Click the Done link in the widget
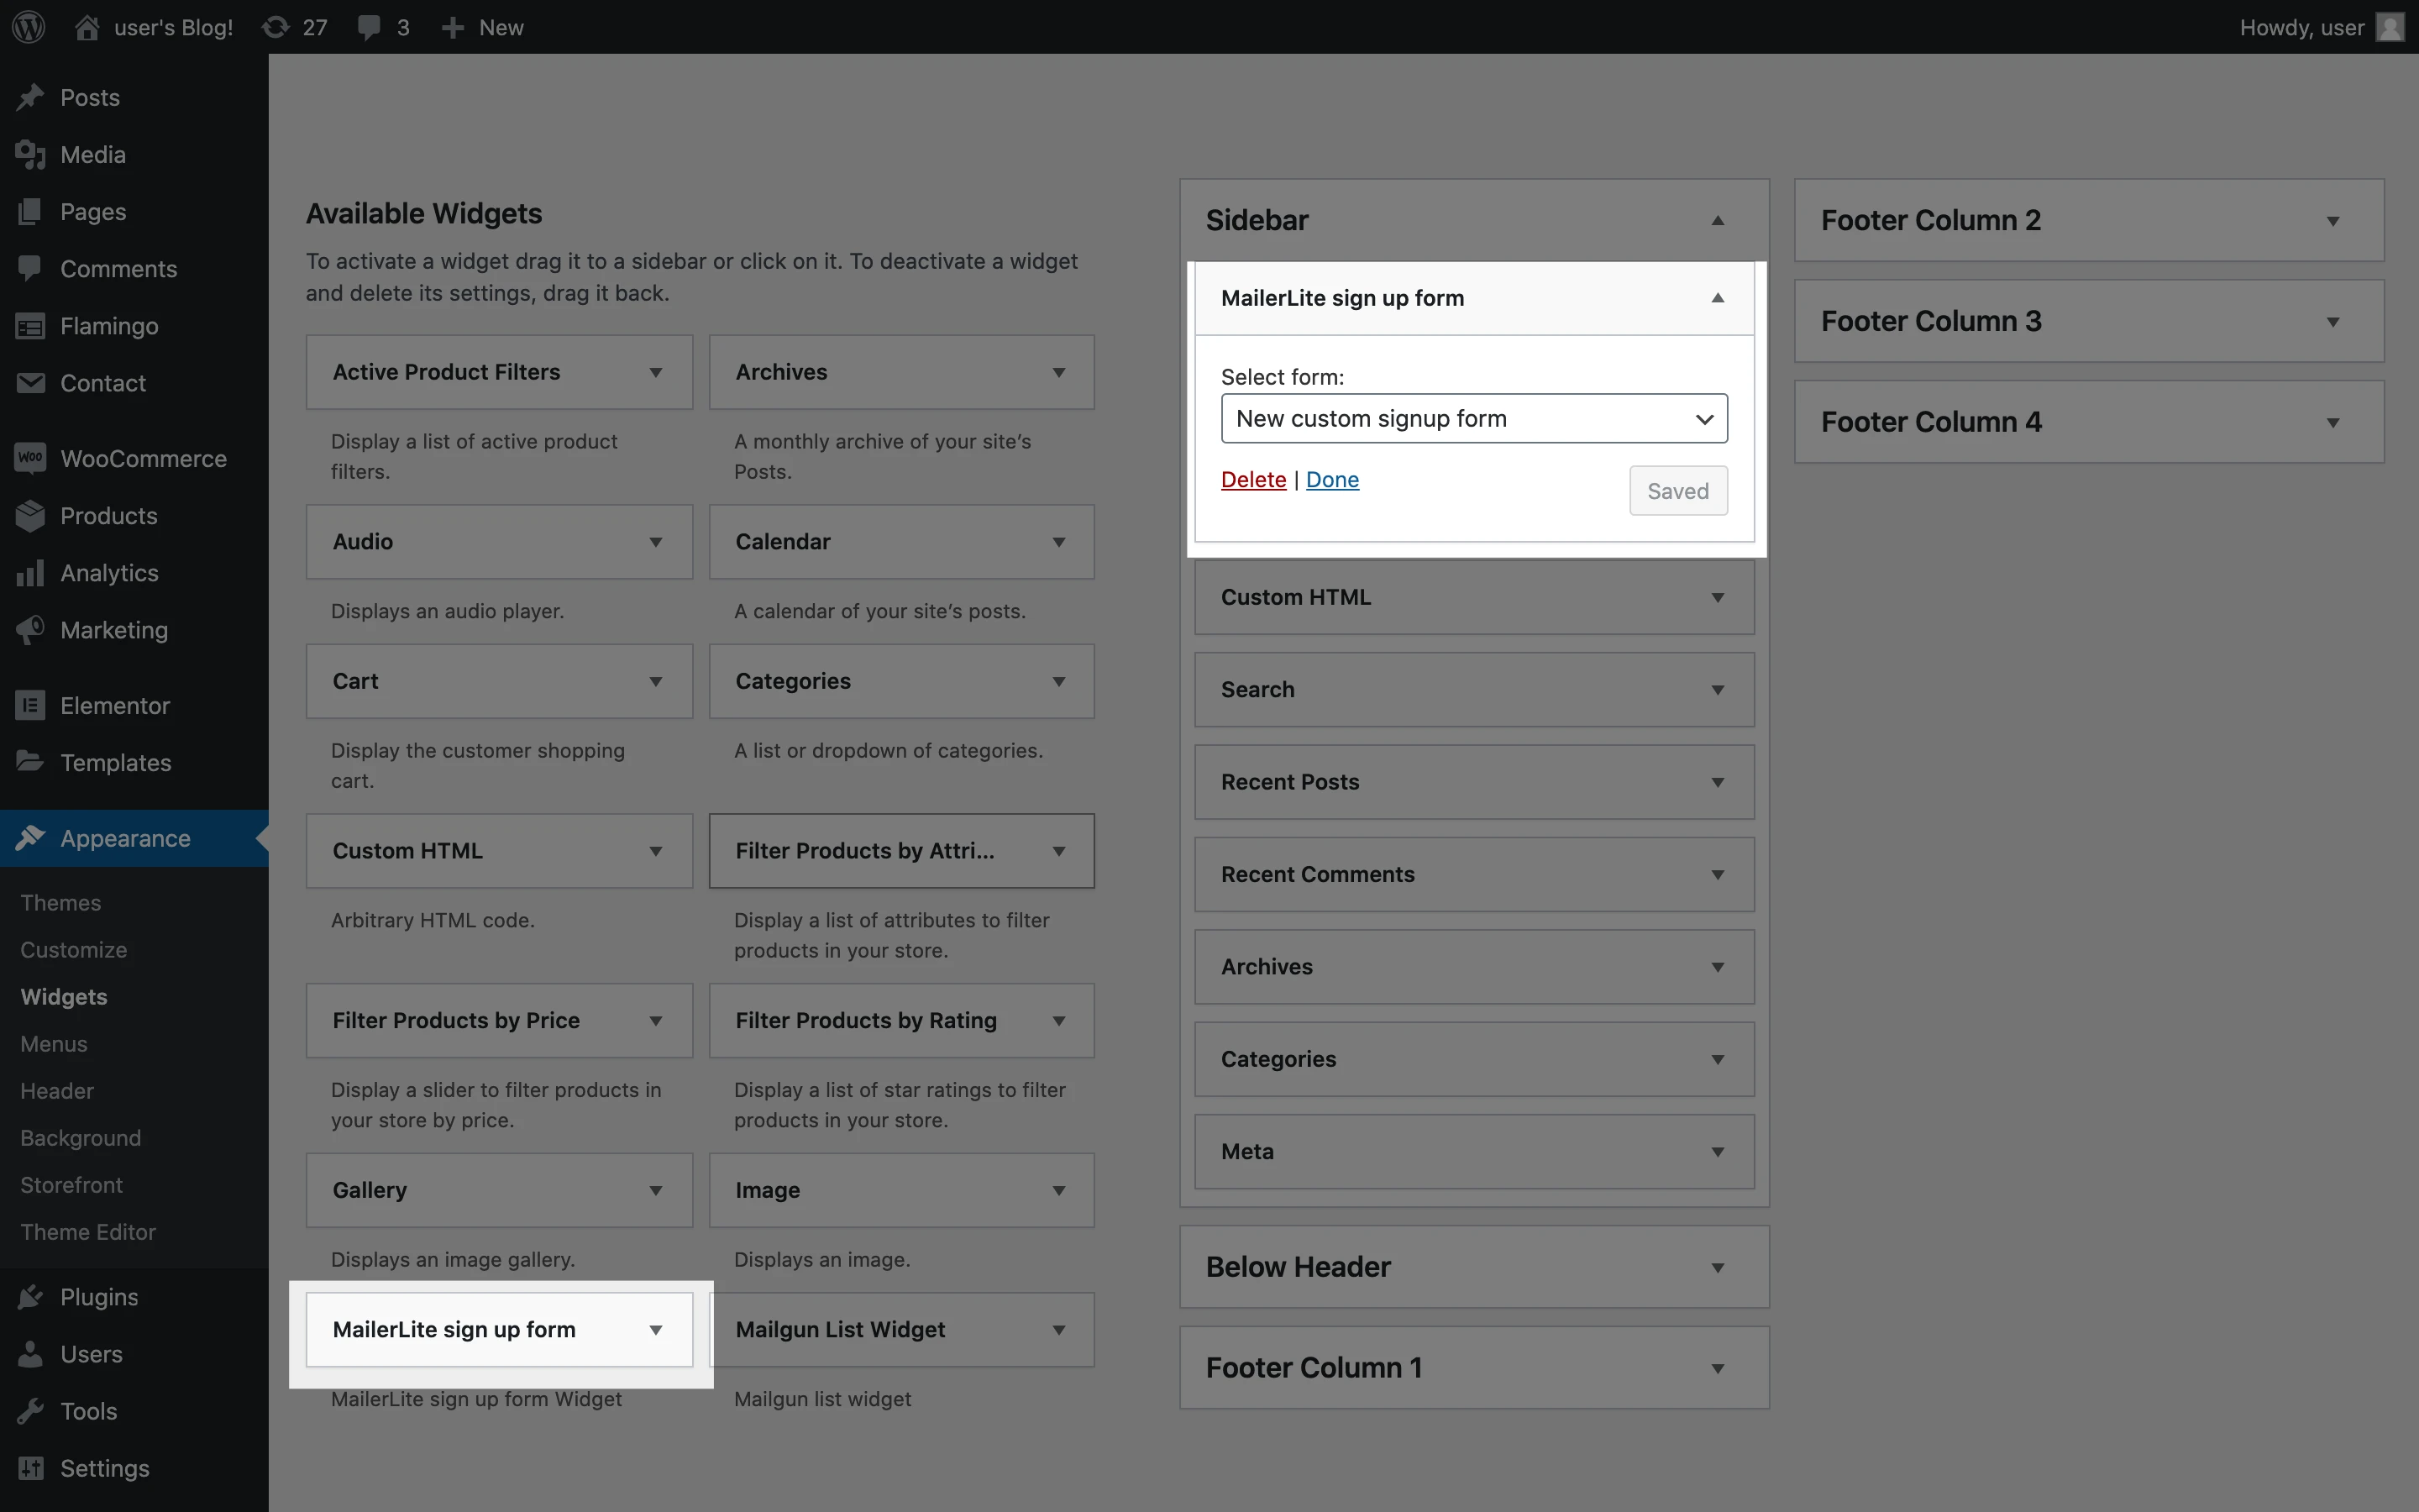 click(1331, 479)
